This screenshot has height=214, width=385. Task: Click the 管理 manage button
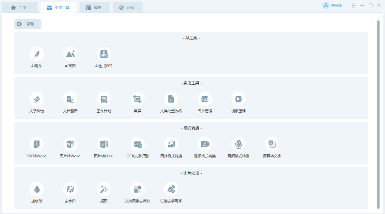pos(28,24)
